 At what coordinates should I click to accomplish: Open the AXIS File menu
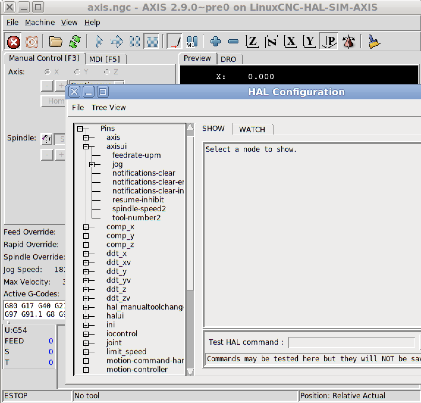[12, 23]
